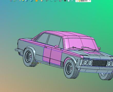The image size is (113, 92).
Task: Open the 图层0000 layer dropdown arrow
Action: [90, 1]
